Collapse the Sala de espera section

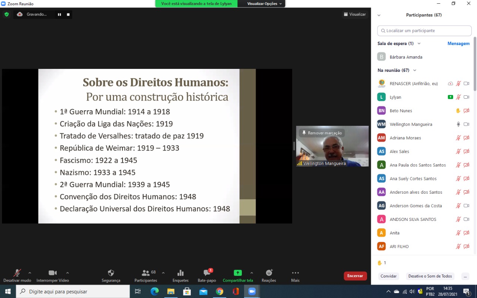click(x=419, y=44)
